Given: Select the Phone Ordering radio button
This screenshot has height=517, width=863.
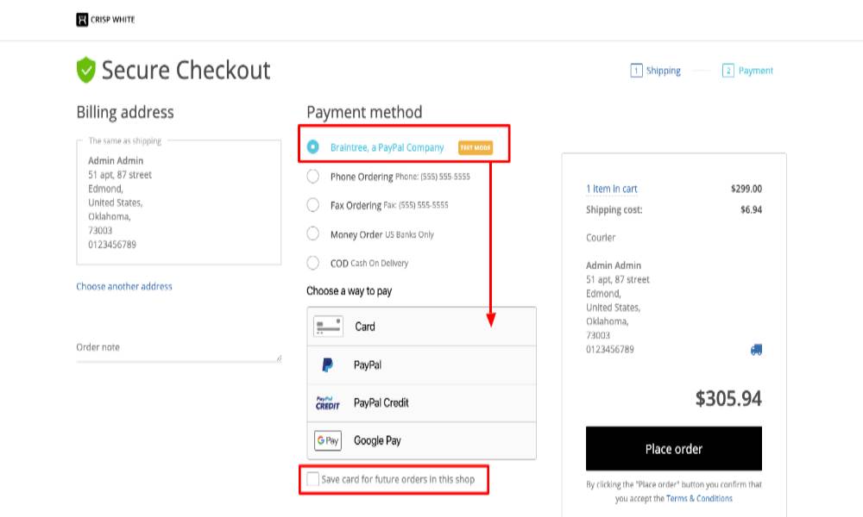Looking at the screenshot, I should (313, 177).
